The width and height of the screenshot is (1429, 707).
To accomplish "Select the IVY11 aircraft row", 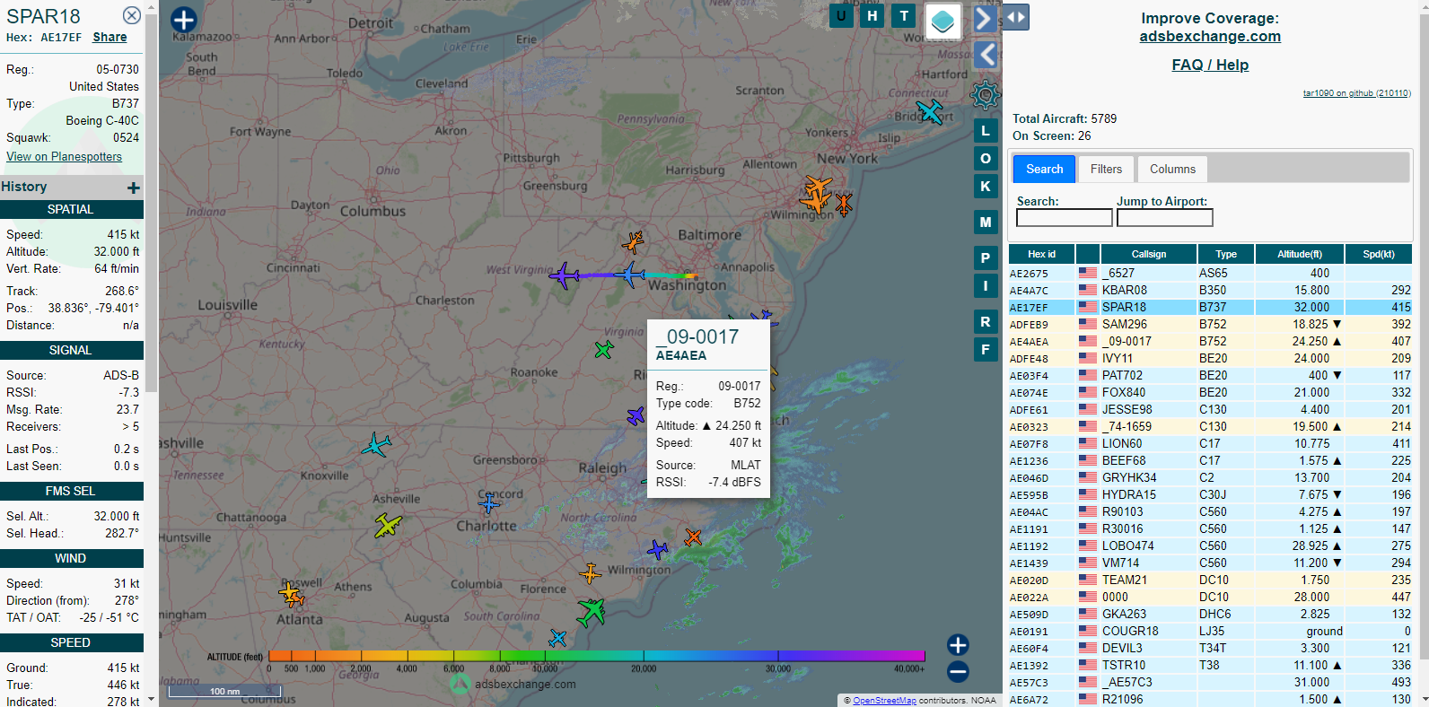I will click(1210, 359).
